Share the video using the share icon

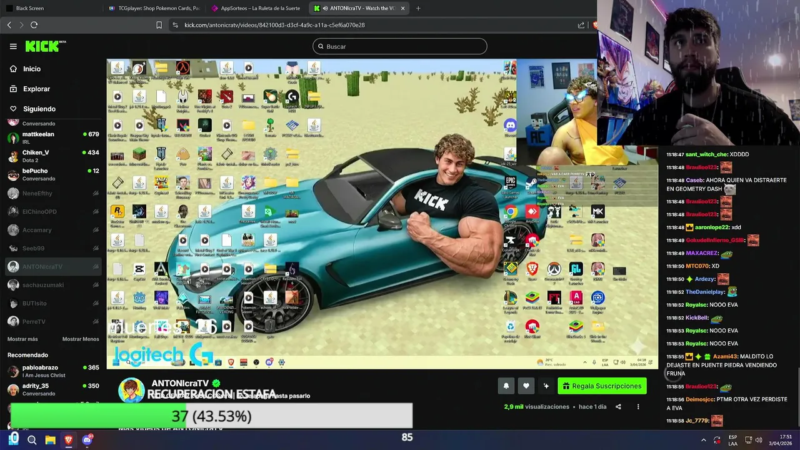(618, 407)
